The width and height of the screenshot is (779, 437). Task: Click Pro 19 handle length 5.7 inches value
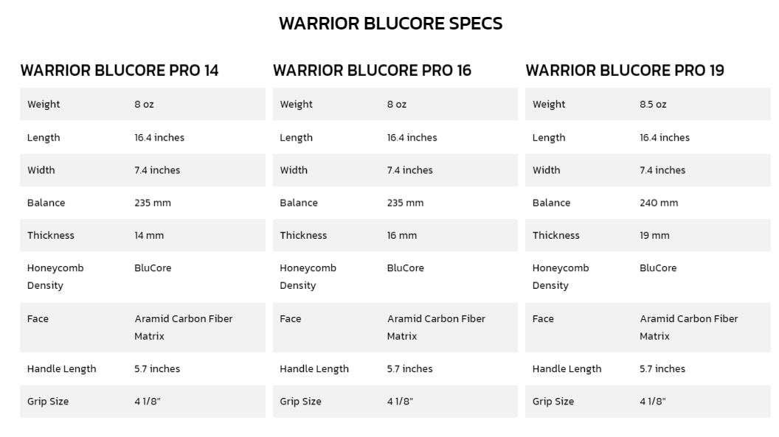point(662,368)
